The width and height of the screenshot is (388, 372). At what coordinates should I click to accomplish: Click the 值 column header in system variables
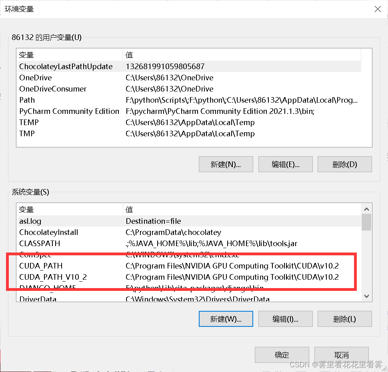242,209
